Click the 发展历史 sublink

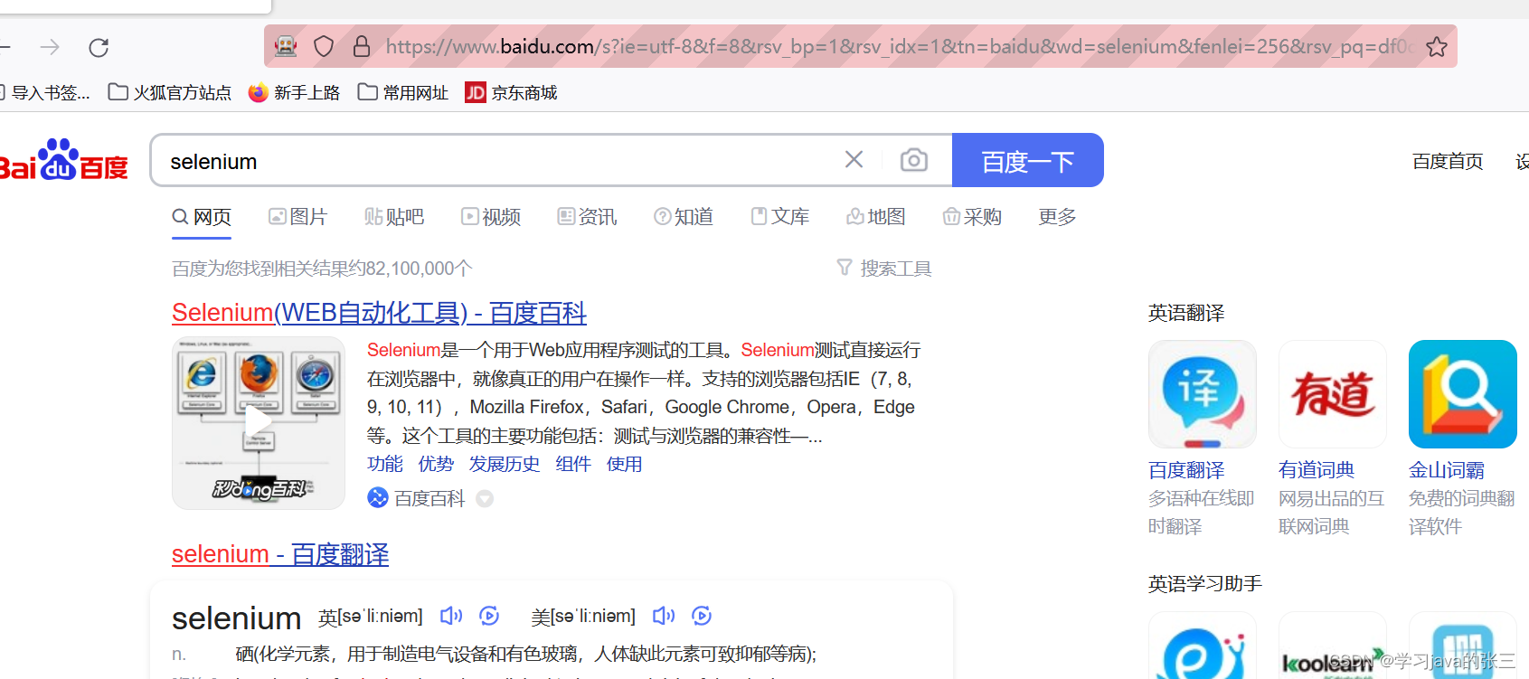click(504, 464)
